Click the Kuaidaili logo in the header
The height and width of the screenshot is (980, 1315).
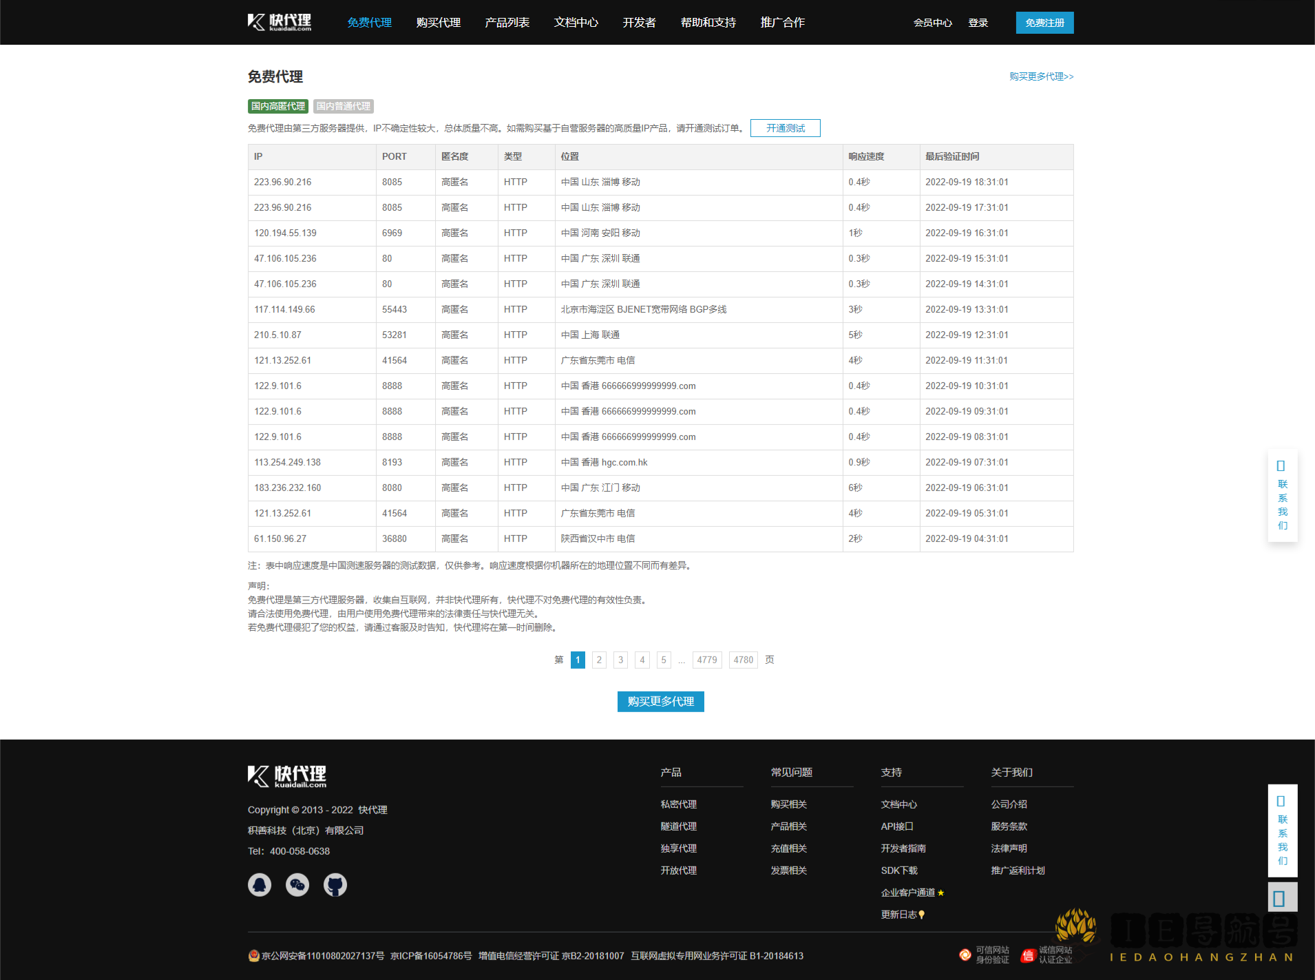[x=280, y=22]
